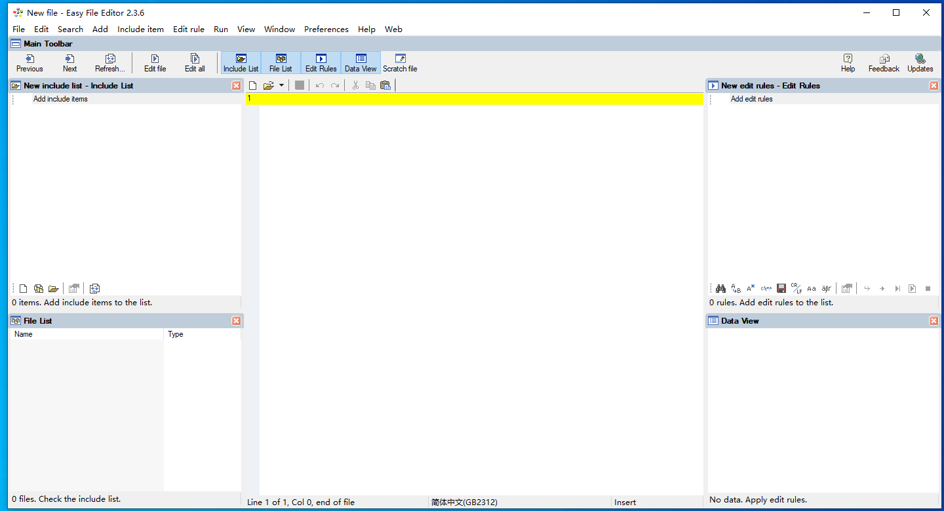944x511 pixels.
Task: Click the CR/LF line ending rule icon
Action: (x=796, y=288)
